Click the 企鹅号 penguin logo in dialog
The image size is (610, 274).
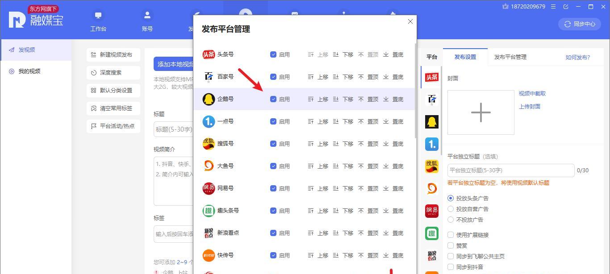[209, 99]
